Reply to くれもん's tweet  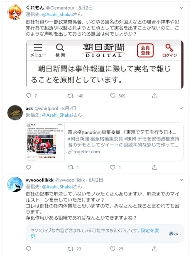29,95
